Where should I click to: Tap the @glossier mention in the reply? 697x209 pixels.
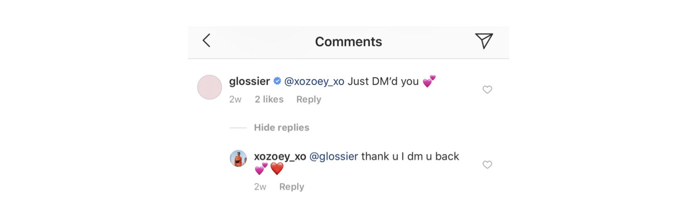pyautogui.click(x=334, y=157)
